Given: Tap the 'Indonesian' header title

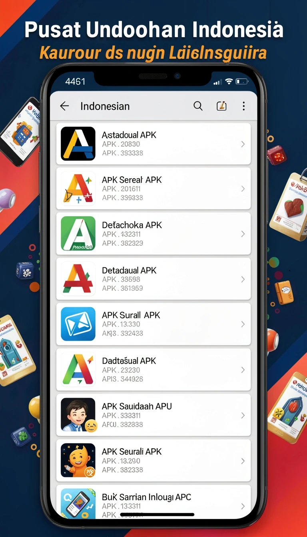Looking at the screenshot, I should tap(105, 106).
